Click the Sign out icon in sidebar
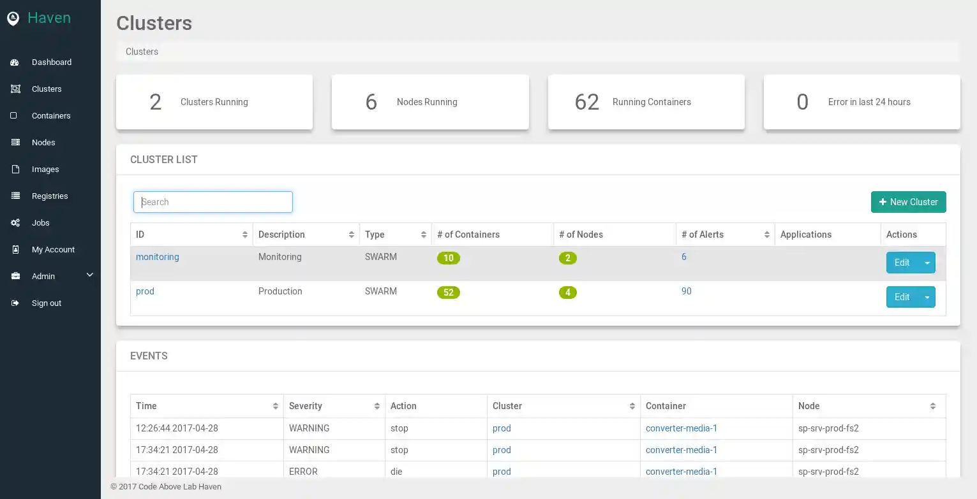This screenshot has width=977, height=499. [15, 303]
